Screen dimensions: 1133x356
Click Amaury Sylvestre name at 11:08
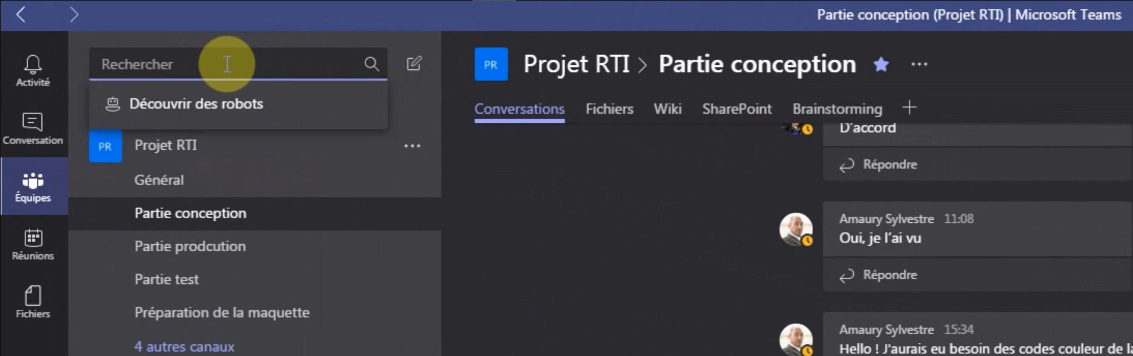[x=886, y=219]
